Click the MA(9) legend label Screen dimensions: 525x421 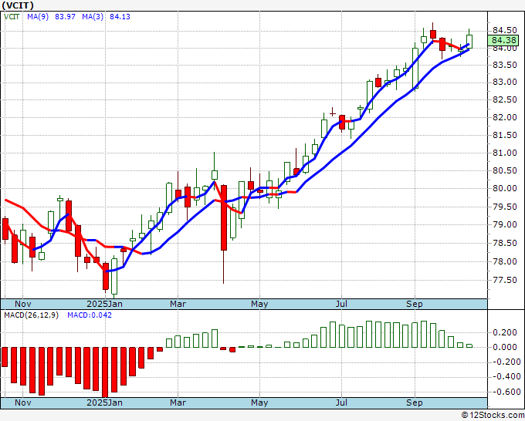[x=38, y=16]
